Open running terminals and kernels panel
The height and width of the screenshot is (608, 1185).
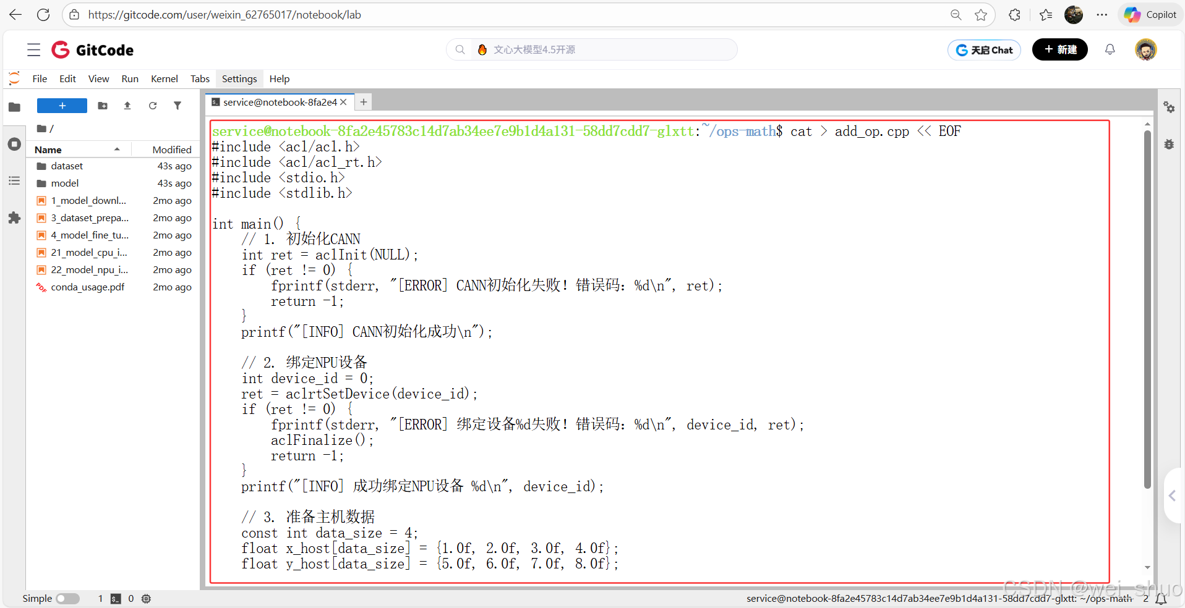(14, 145)
